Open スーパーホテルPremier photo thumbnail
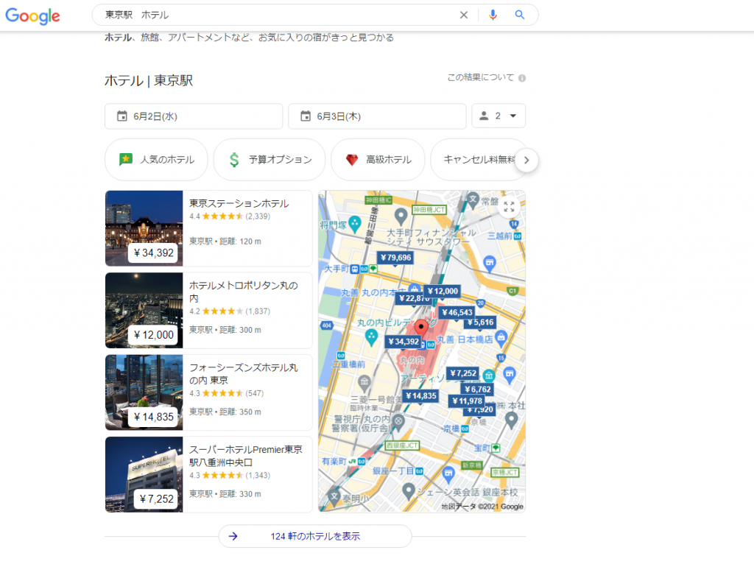This screenshot has width=754, height=564. click(144, 475)
